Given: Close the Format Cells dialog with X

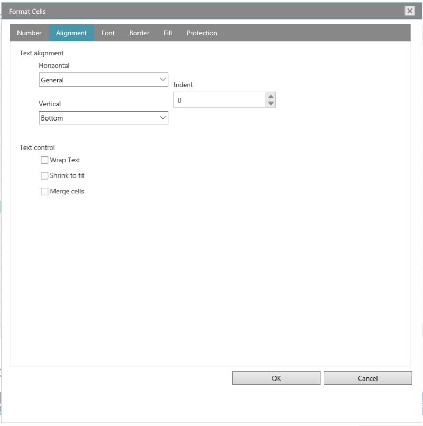Looking at the screenshot, I should [x=409, y=11].
